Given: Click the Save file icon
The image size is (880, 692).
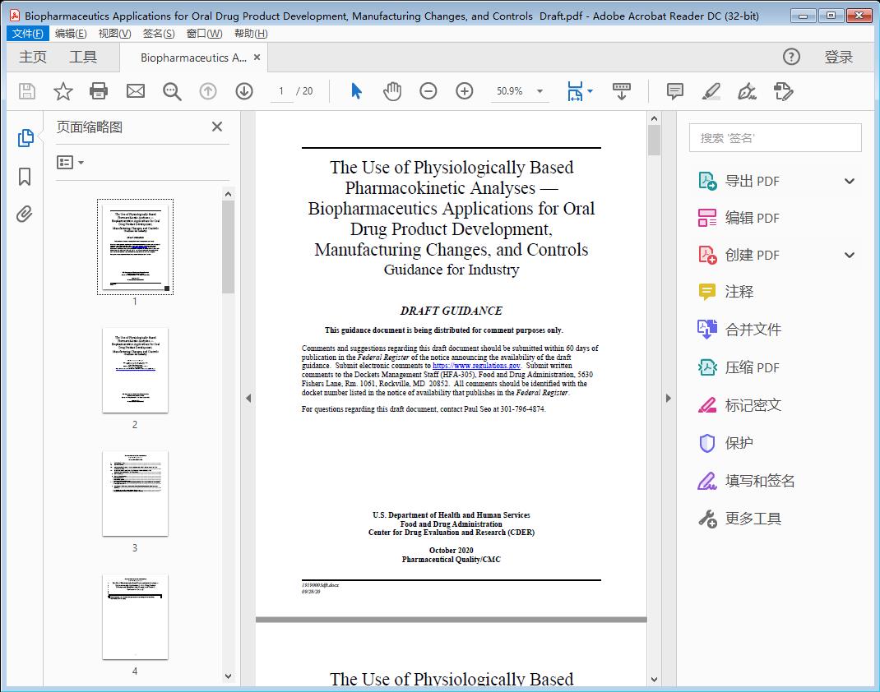Looking at the screenshot, I should click(25, 91).
